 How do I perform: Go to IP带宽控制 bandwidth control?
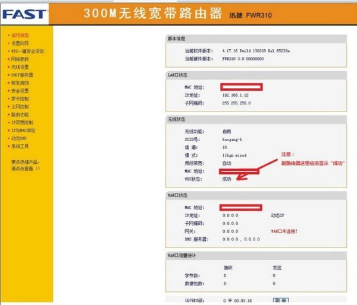pos(23,122)
